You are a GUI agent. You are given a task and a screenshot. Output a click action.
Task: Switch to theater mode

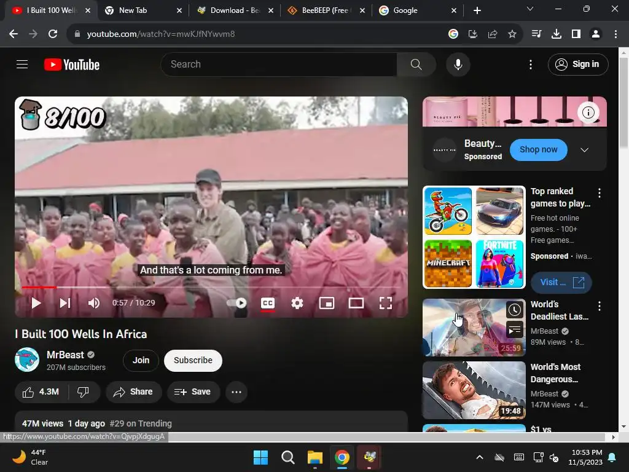(356, 303)
